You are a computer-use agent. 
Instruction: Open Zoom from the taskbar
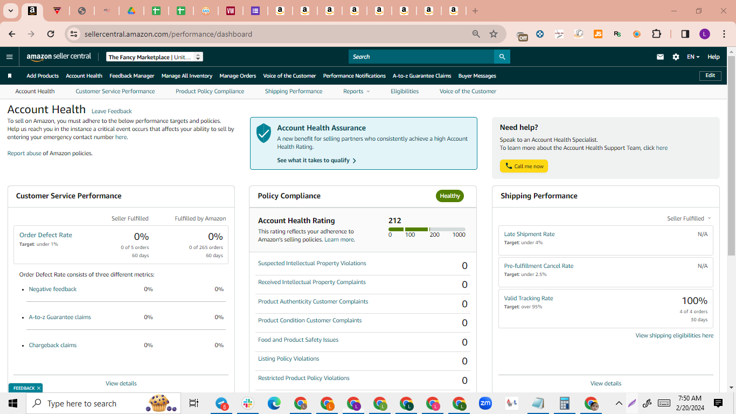(485, 403)
